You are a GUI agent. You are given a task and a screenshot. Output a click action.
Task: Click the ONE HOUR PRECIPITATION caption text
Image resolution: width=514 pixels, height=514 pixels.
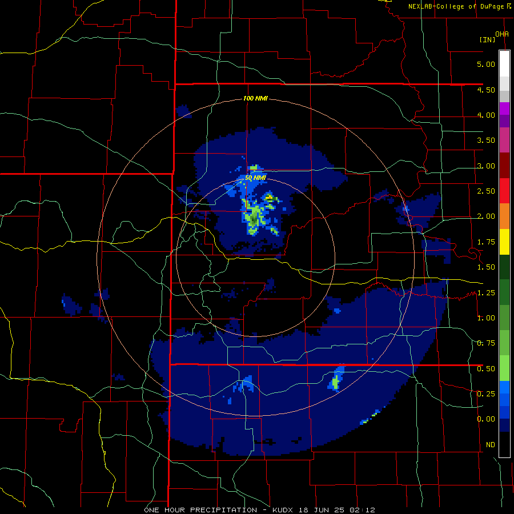point(200,510)
